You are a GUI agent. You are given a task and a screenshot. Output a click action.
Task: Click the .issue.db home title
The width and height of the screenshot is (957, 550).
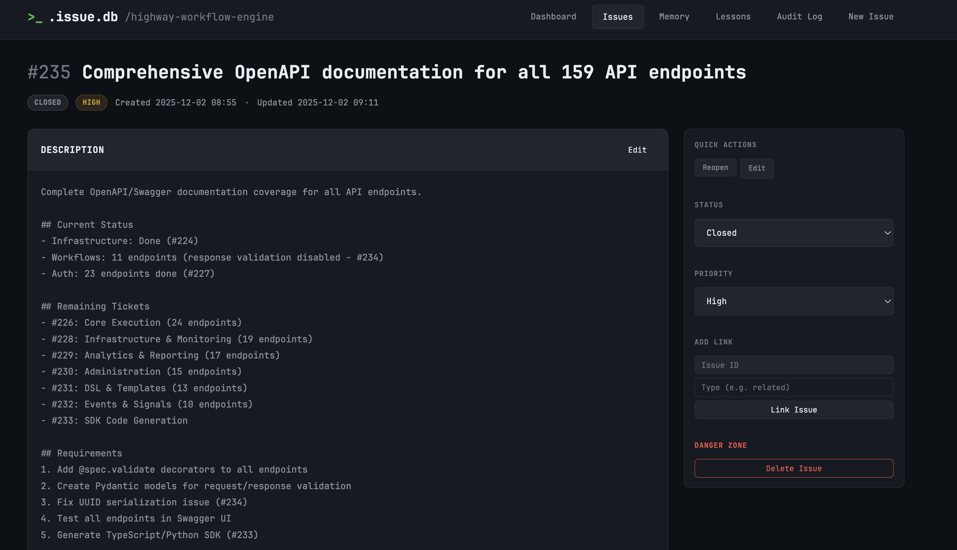[84, 17]
